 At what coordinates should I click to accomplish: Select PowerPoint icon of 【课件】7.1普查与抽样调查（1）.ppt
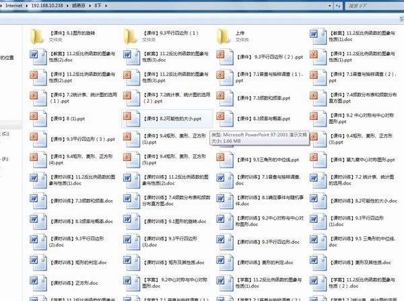pyautogui.click(x=225, y=77)
